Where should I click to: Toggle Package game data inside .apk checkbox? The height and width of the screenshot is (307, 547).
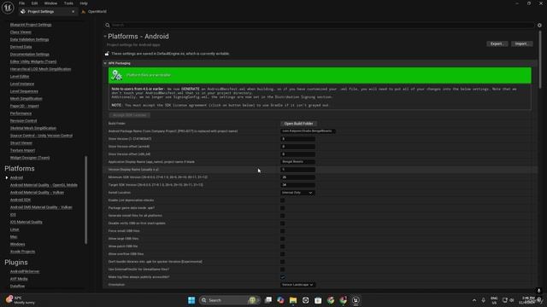pos(283,208)
